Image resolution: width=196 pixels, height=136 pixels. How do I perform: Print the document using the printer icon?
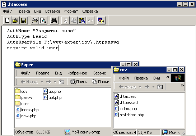point(35,21)
